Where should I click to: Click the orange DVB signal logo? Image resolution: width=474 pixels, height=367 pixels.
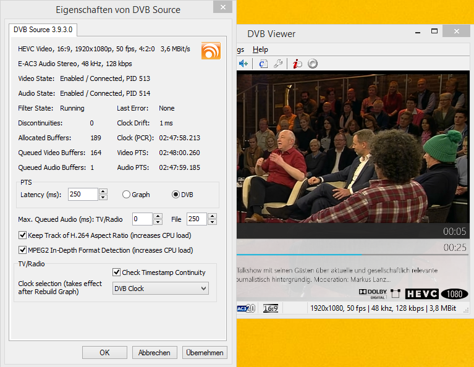(x=211, y=50)
